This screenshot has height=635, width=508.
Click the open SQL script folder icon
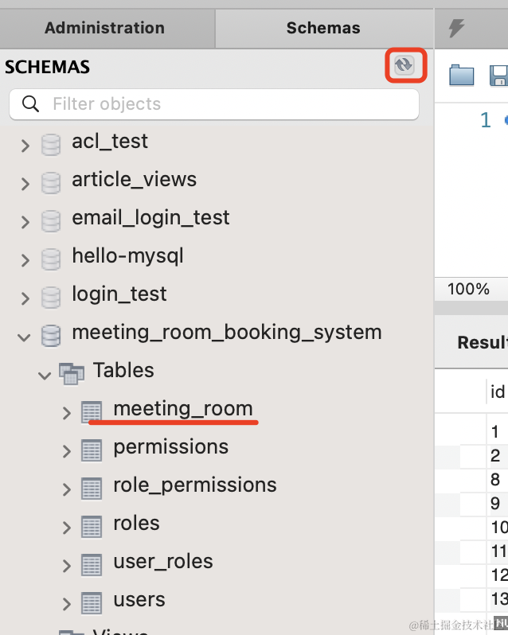point(462,76)
